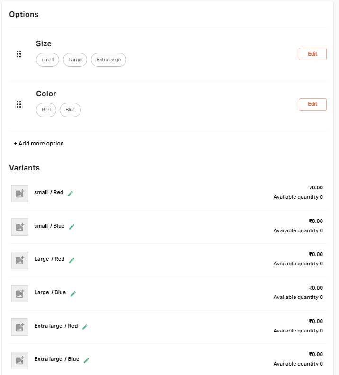Add image for Large / Blue variant
Screen dimensions: 339x375
pos(20,294)
